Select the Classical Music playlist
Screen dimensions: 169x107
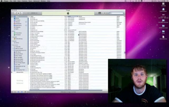click(19, 54)
